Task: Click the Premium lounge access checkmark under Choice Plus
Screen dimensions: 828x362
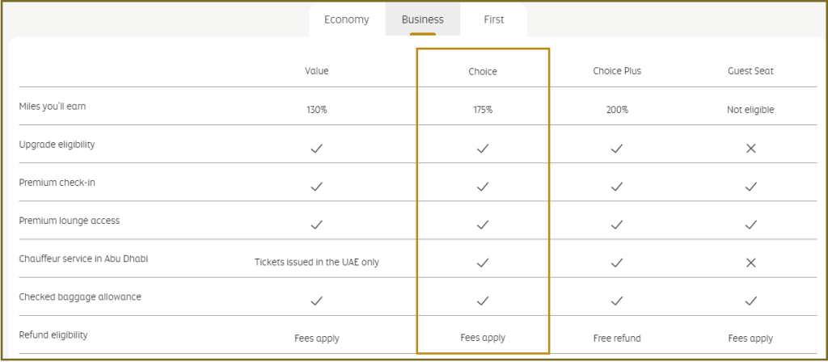Action: (617, 225)
